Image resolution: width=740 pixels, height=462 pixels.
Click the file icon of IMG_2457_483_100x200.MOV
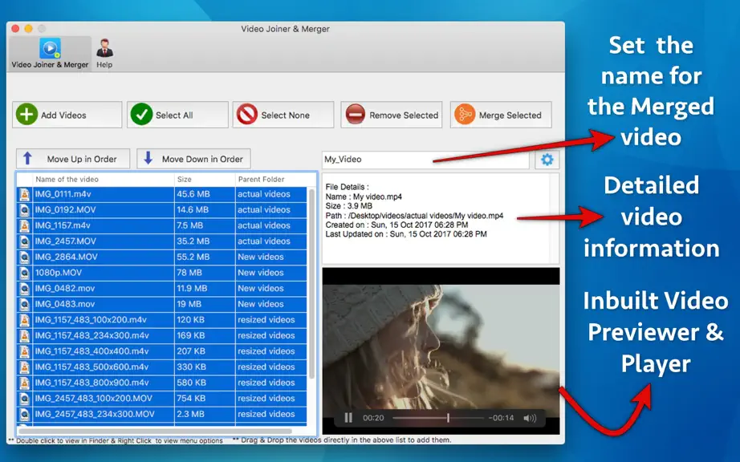pyautogui.click(x=24, y=399)
